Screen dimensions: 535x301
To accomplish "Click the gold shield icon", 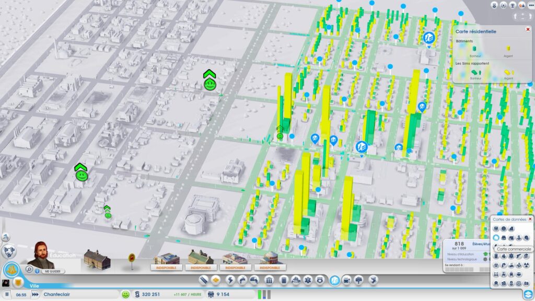I will (x=18, y=283).
